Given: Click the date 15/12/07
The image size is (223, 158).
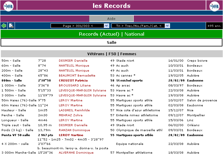Looking at the screenshot, I should click(x=176, y=110).
